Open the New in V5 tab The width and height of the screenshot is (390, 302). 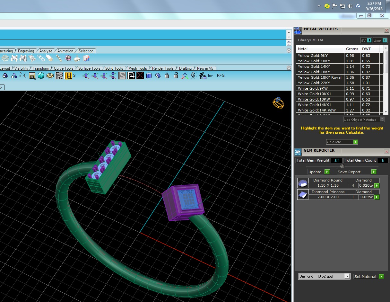205,68
